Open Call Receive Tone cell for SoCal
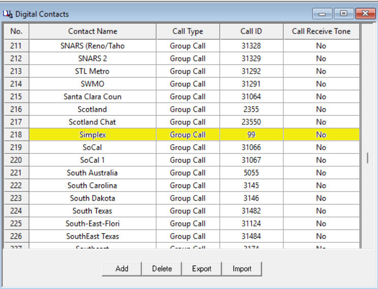The height and width of the screenshot is (289, 378). [321, 147]
